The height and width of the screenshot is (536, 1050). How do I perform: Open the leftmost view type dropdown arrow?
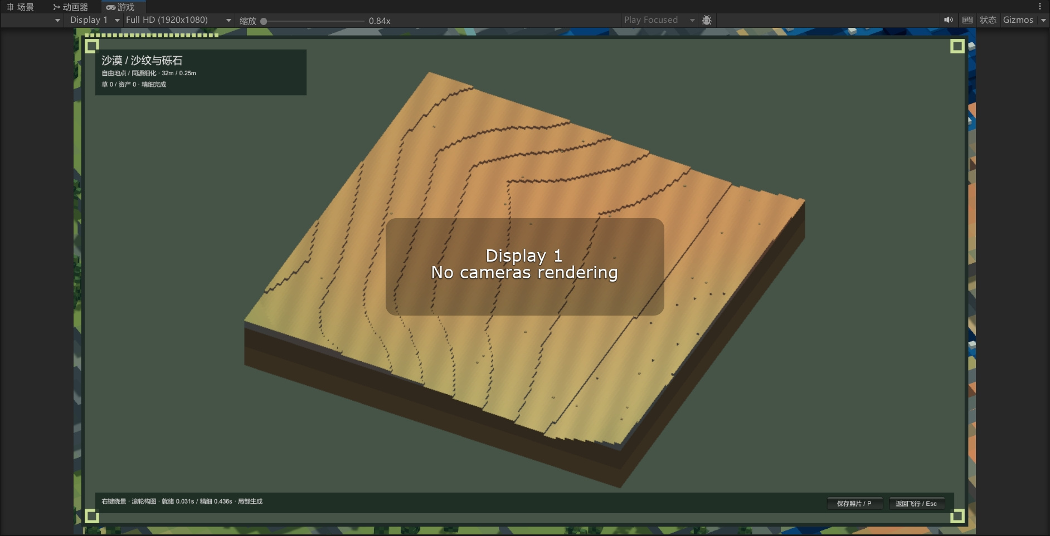coord(57,20)
